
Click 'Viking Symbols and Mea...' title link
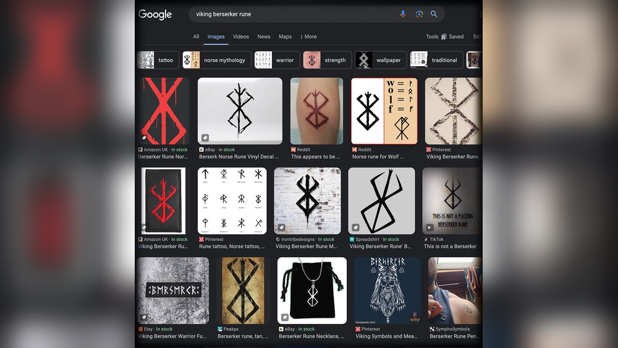(386, 336)
